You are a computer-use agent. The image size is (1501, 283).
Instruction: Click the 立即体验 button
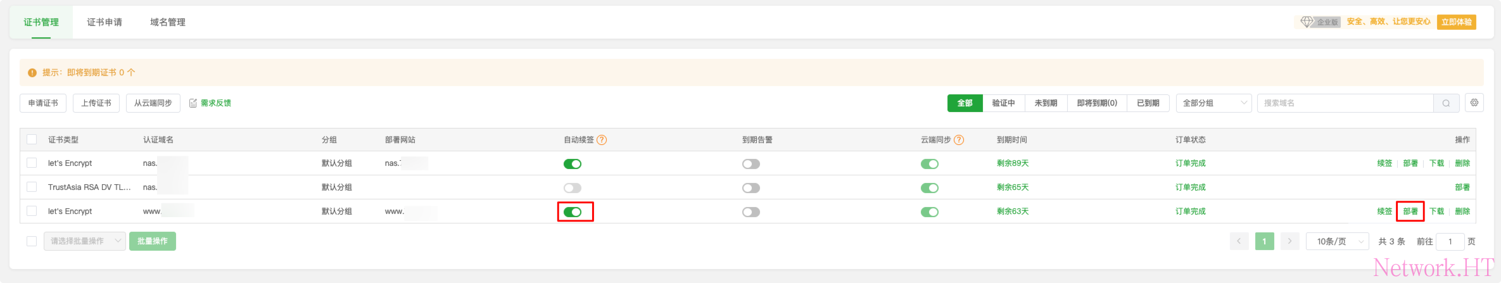pyautogui.click(x=1457, y=22)
